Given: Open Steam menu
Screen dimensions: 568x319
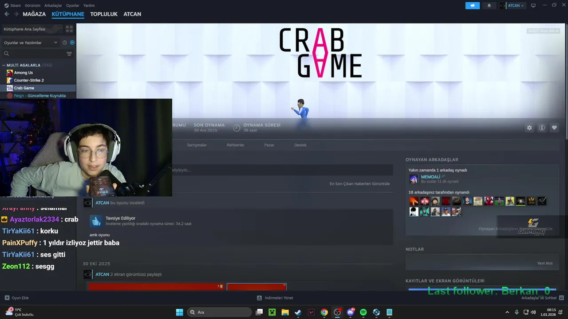Looking at the screenshot, I should point(13,5).
